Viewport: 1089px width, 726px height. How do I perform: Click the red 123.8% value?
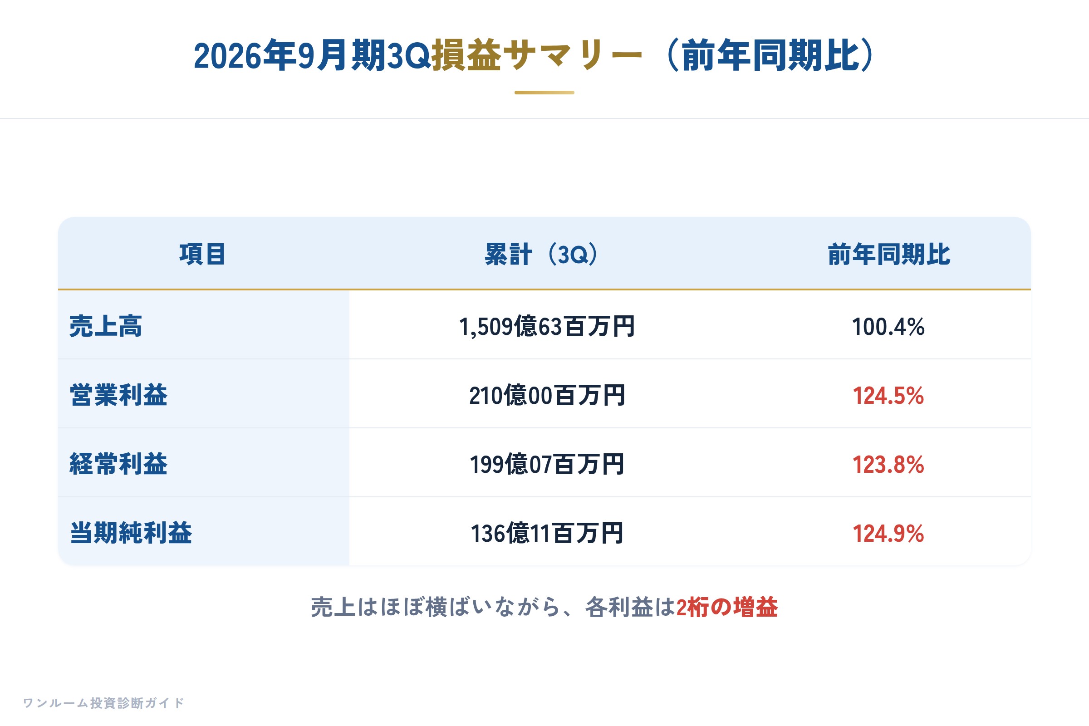click(888, 464)
